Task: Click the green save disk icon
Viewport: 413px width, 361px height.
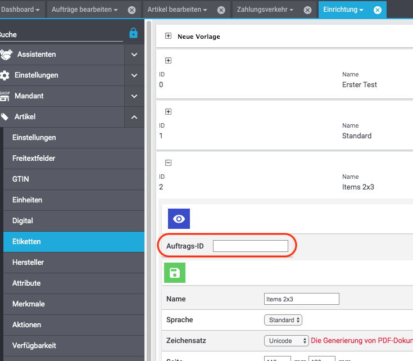Action: tap(174, 273)
